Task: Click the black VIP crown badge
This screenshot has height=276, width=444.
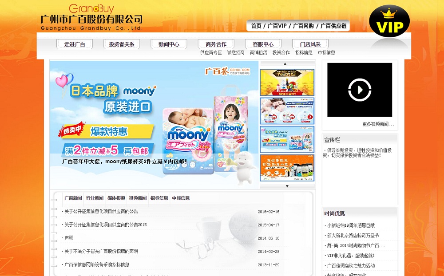Action: 389,21
